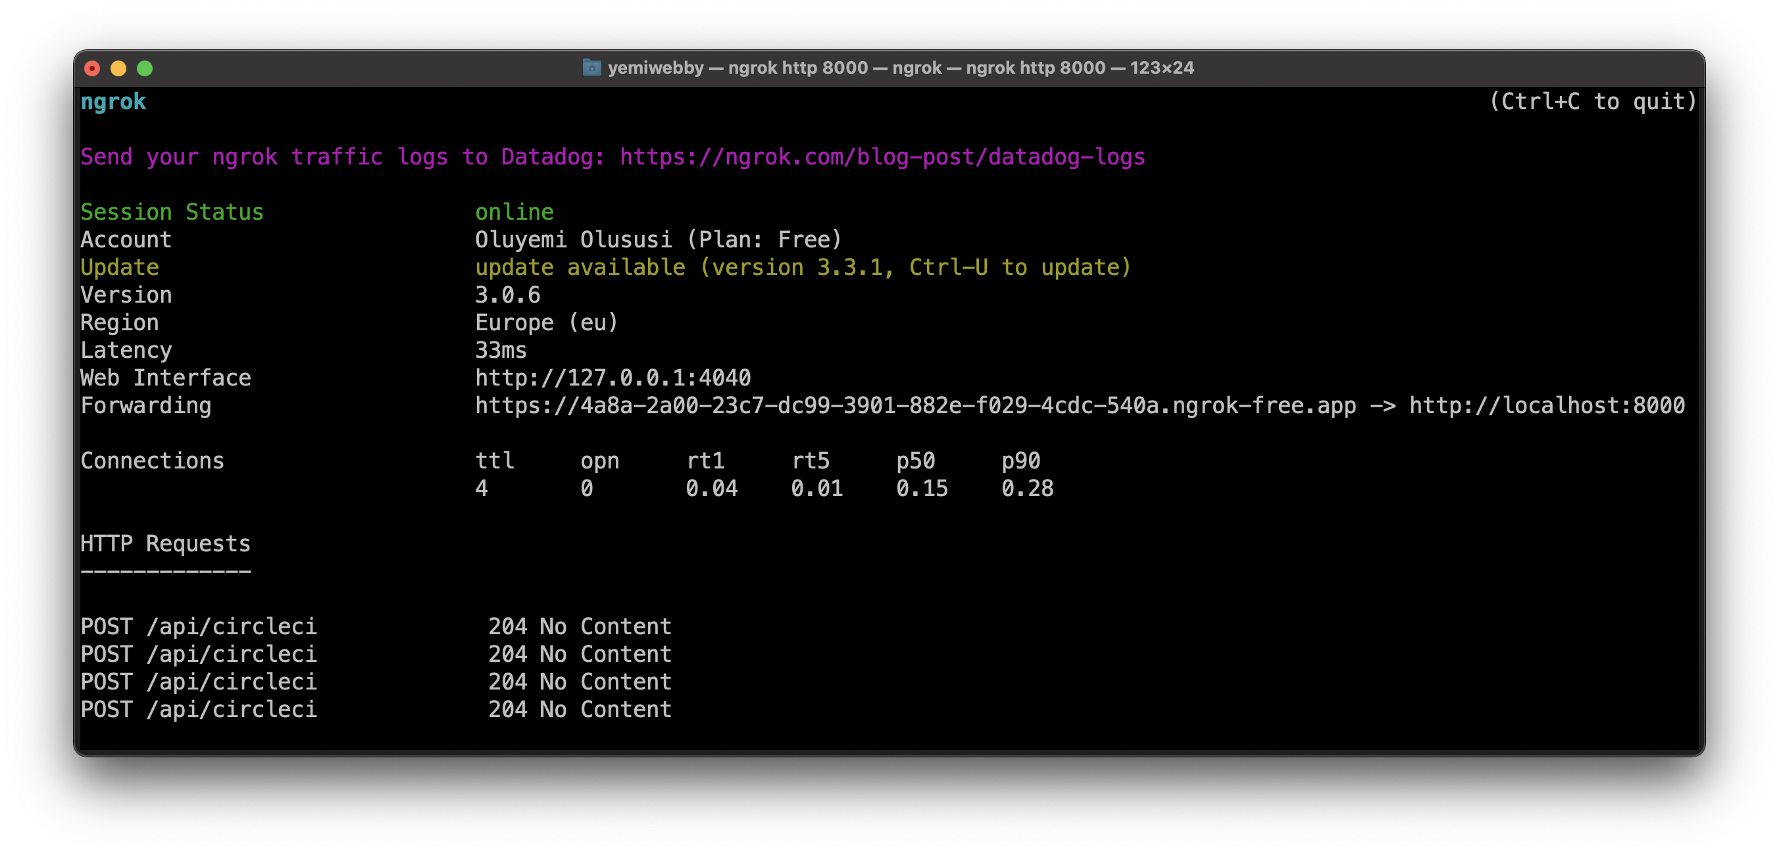Open the Datadog logs blog-post link
This screenshot has width=1779, height=854.
[x=882, y=157]
